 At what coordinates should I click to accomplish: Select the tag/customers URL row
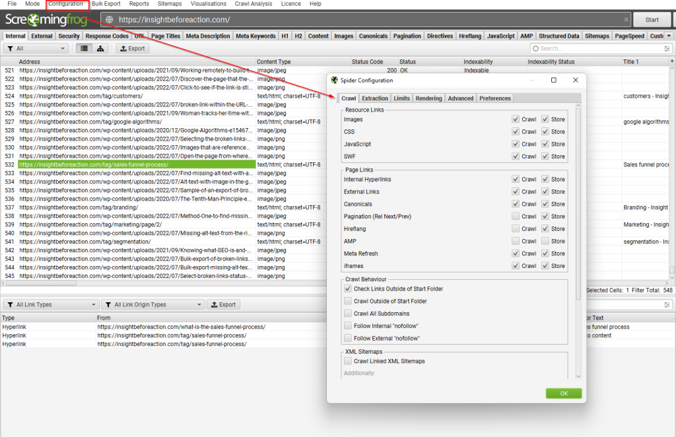pyautogui.click(x=137, y=96)
